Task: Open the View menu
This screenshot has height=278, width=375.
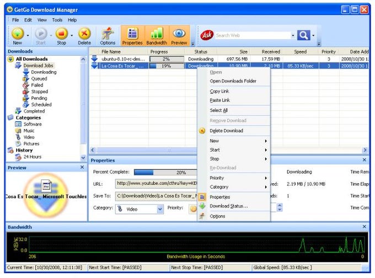Action: [x=42, y=20]
